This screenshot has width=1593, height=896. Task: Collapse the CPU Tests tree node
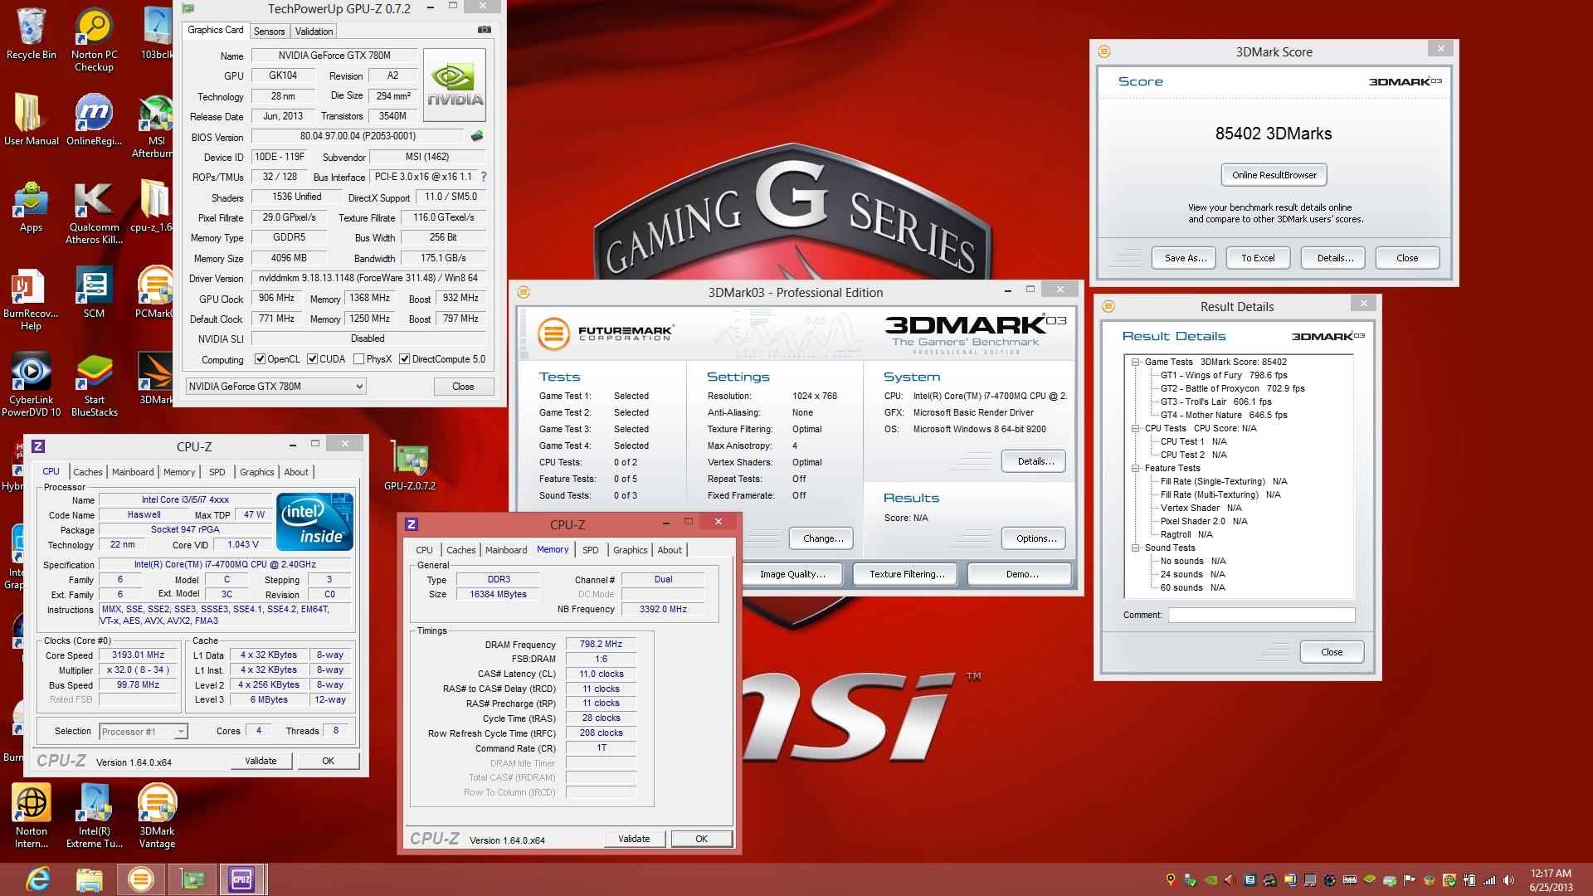tap(1136, 428)
